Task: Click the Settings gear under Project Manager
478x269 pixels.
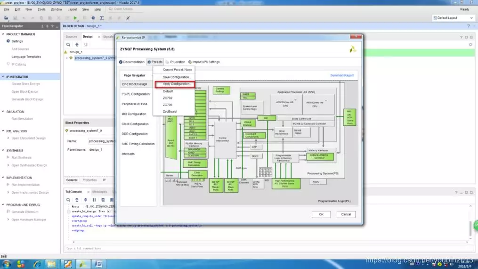Action: coord(8,41)
